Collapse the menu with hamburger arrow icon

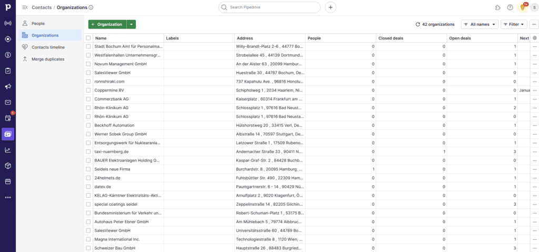(25, 7)
